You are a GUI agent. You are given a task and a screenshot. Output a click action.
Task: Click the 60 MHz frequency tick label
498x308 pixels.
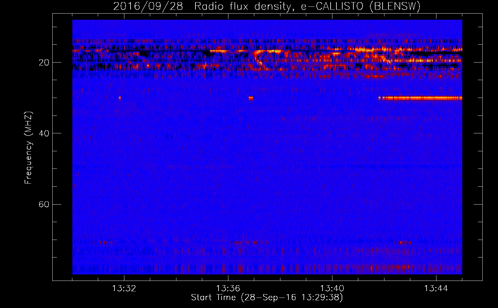point(44,204)
